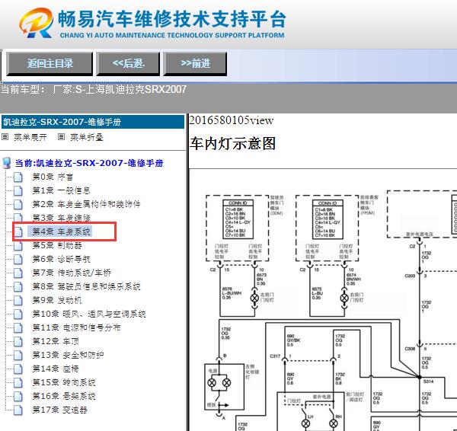The height and width of the screenshot is (431, 457).
Task: Click the 车内灯示意图 heading
Action: tap(232, 144)
